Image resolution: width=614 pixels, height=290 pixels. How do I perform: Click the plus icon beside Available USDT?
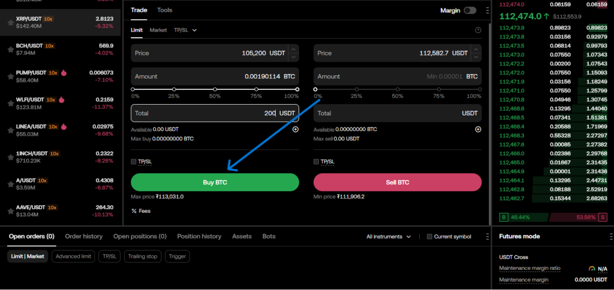pyautogui.click(x=296, y=129)
